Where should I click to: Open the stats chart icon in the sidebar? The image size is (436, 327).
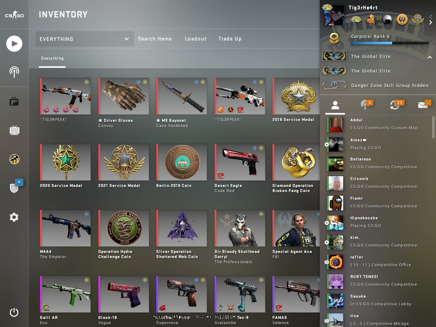14,159
